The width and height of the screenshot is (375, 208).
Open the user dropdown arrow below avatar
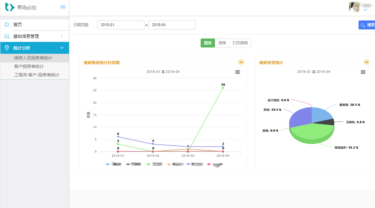(365, 10)
